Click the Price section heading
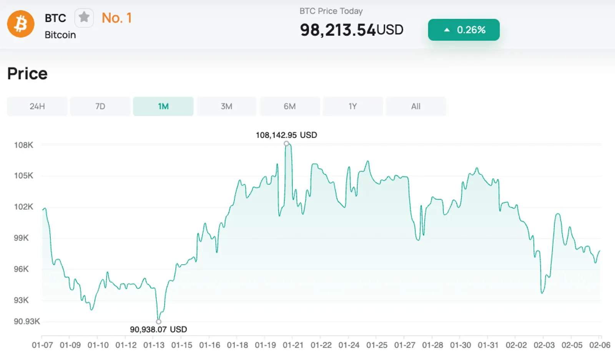Screen dimensions: 615x354 27,74
